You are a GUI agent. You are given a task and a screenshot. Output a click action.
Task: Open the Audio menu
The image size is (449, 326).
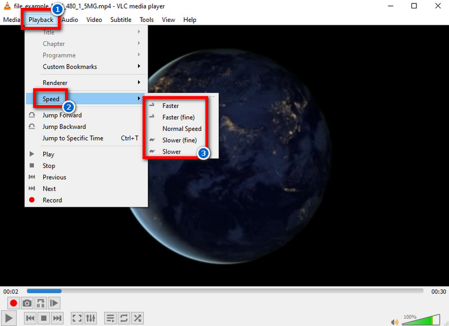point(70,20)
